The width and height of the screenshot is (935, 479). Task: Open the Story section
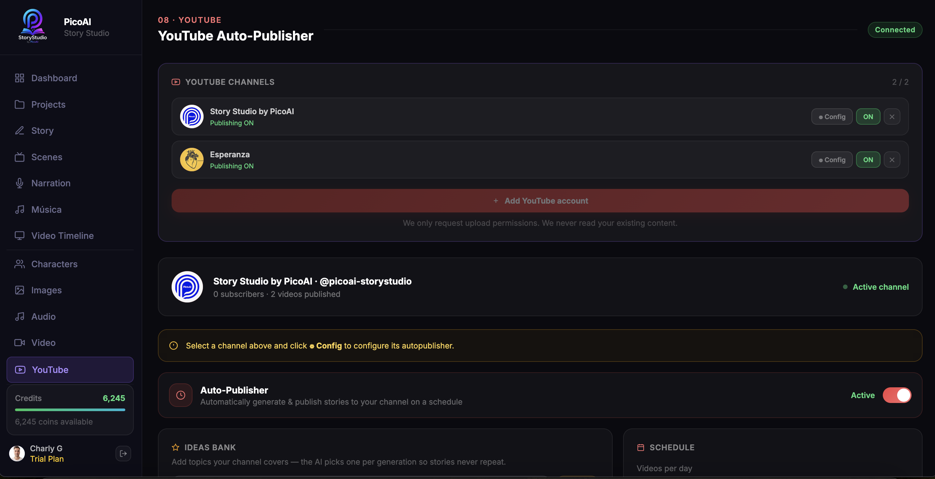point(70,131)
